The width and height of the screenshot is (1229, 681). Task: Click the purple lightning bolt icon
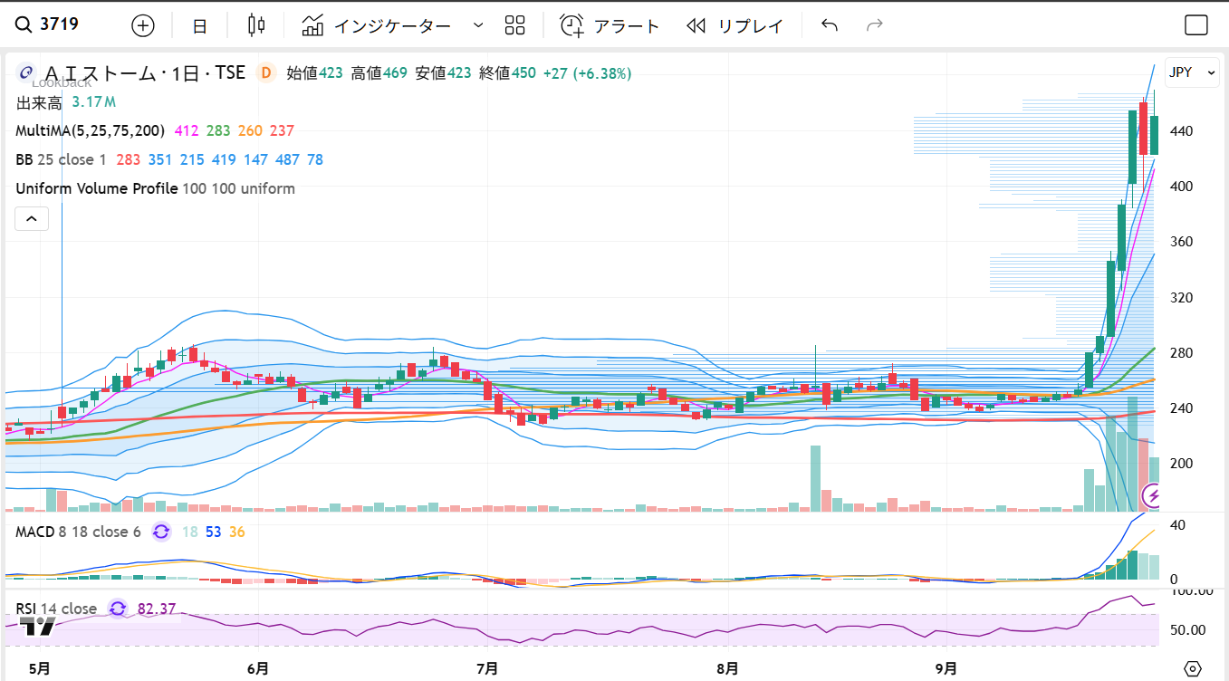coord(1153,495)
